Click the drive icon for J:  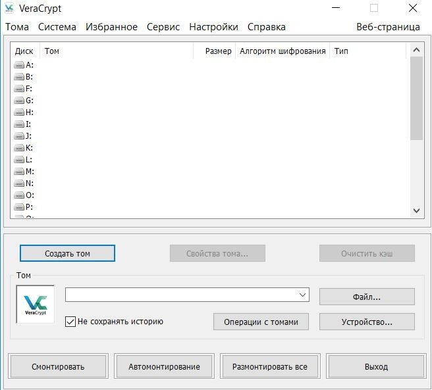19,136
